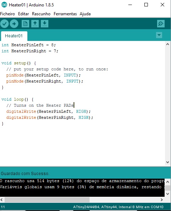This screenshot has height=211, width=171.
Task: Click line 'int HeaterPinLeft = 8;'
Action: click(28, 45)
